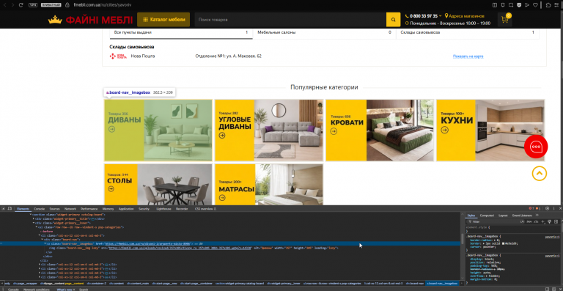Switch to the DevTools Console tab
The height and width of the screenshot is (291, 563).
[39, 208]
